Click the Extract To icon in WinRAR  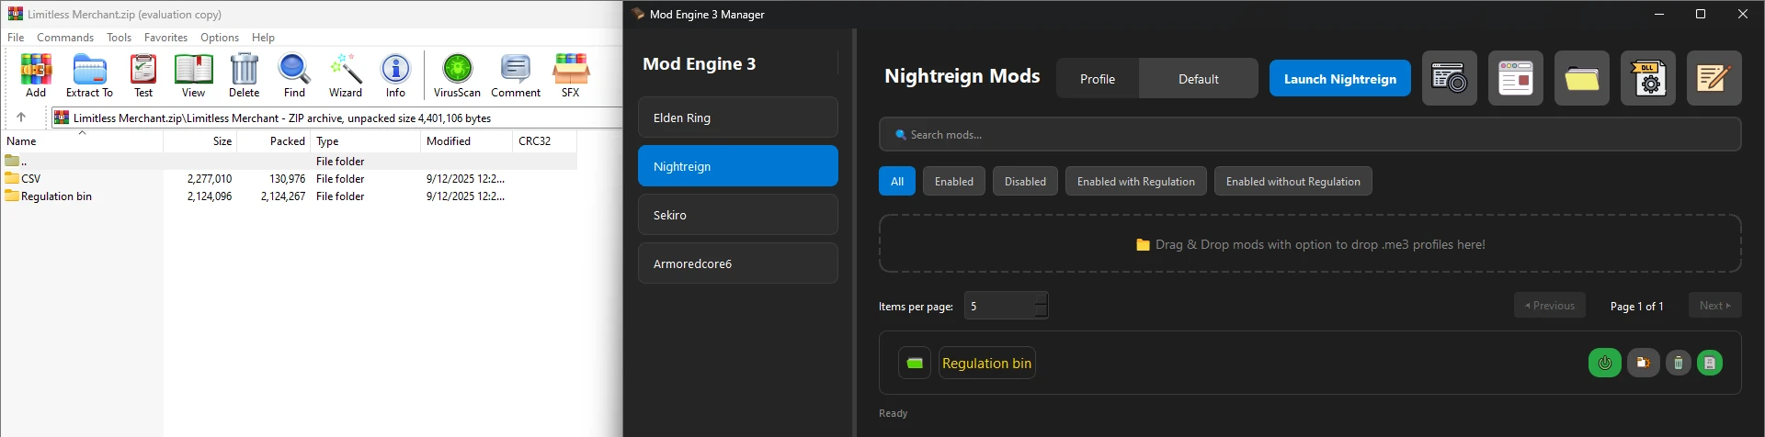pyautogui.click(x=89, y=73)
